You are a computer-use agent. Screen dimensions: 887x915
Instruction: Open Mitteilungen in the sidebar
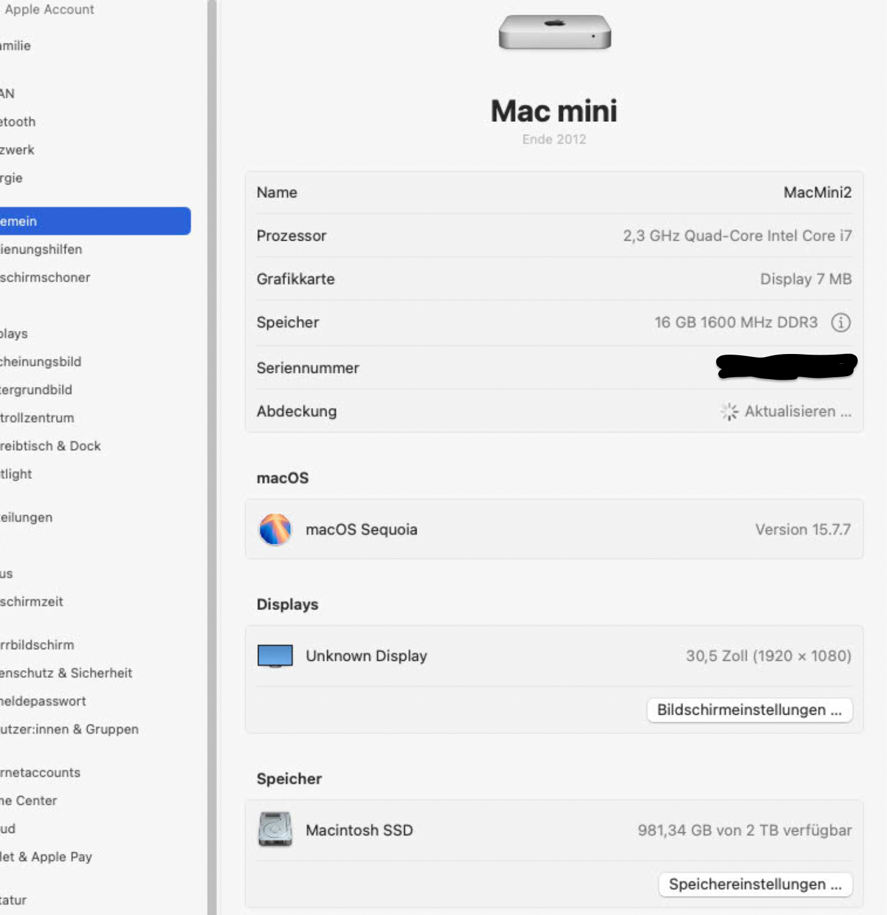(26, 518)
